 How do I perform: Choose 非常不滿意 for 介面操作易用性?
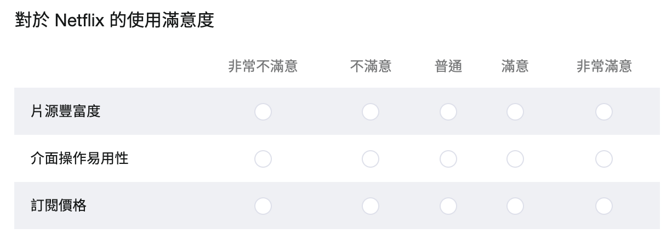coord(263,159)
